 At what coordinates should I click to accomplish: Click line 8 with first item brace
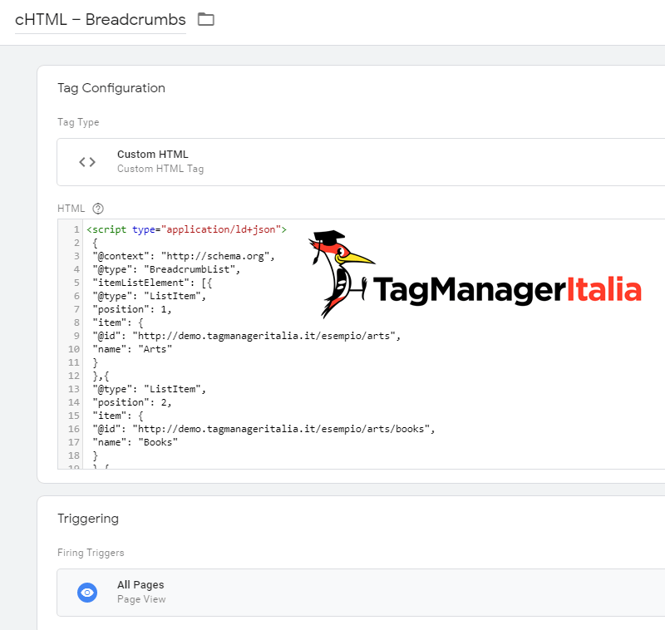pos(118,322)
